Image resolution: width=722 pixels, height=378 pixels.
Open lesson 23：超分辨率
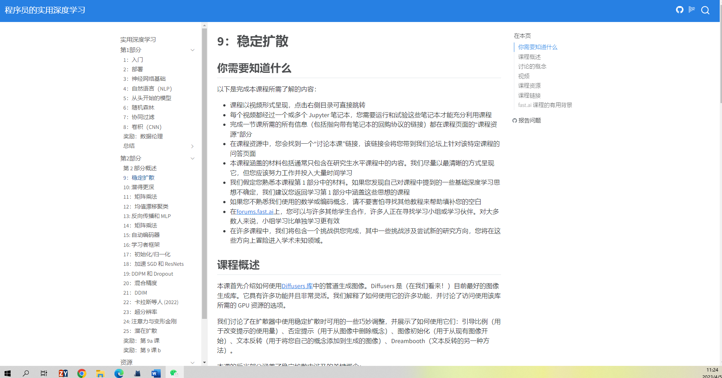coord(140,312)
